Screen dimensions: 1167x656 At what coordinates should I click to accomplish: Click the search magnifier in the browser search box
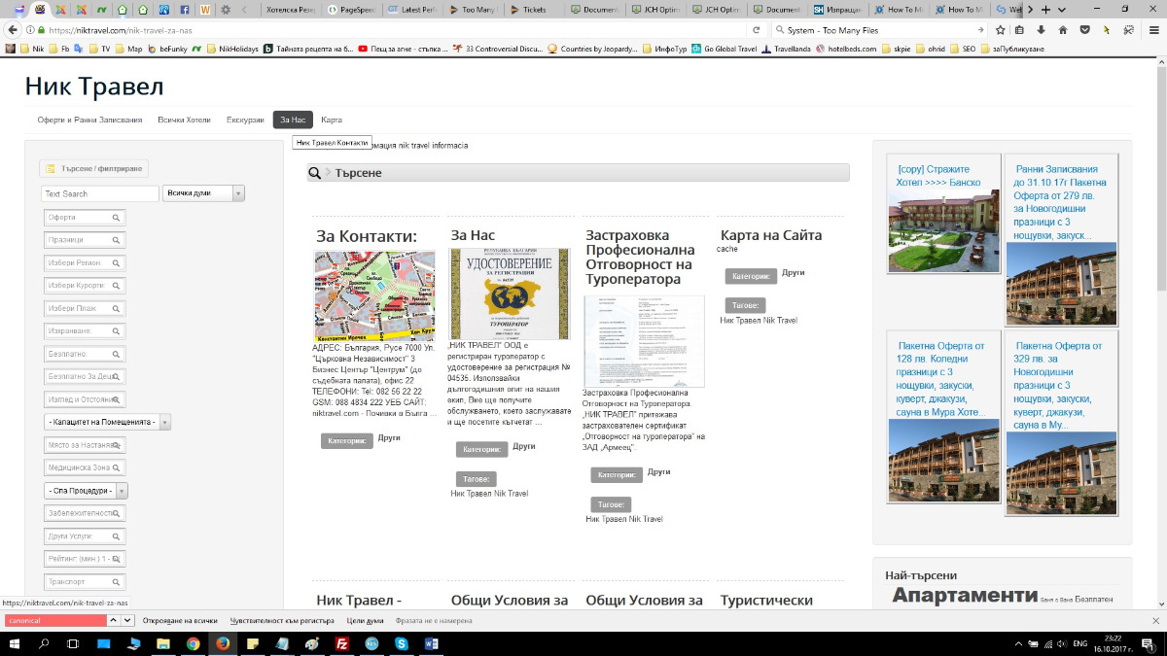[779, 30]
